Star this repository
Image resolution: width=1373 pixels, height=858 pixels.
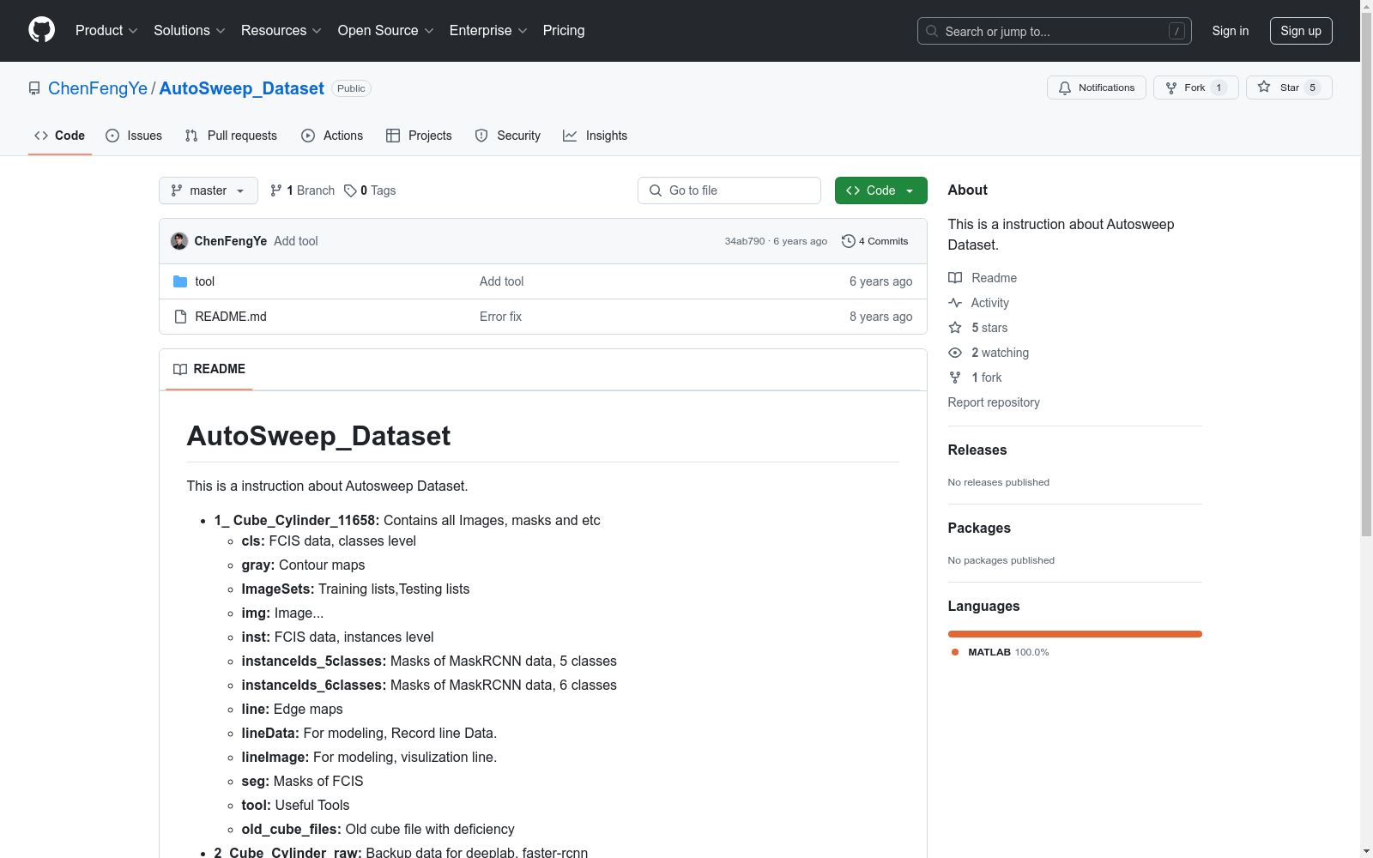pos(1289,88)
